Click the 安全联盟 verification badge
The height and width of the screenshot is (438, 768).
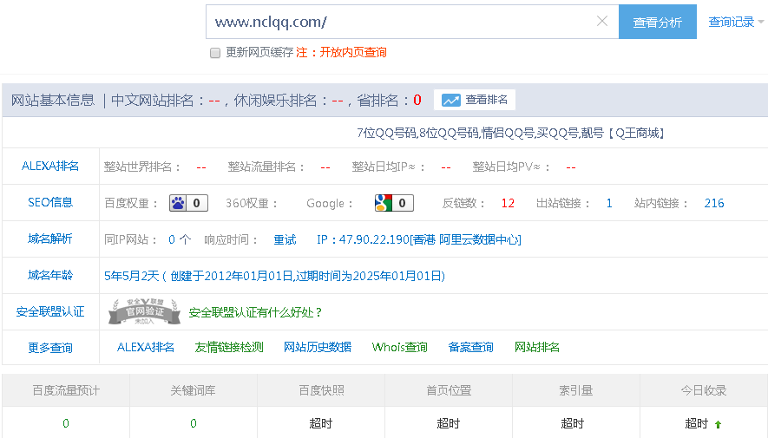144,311
